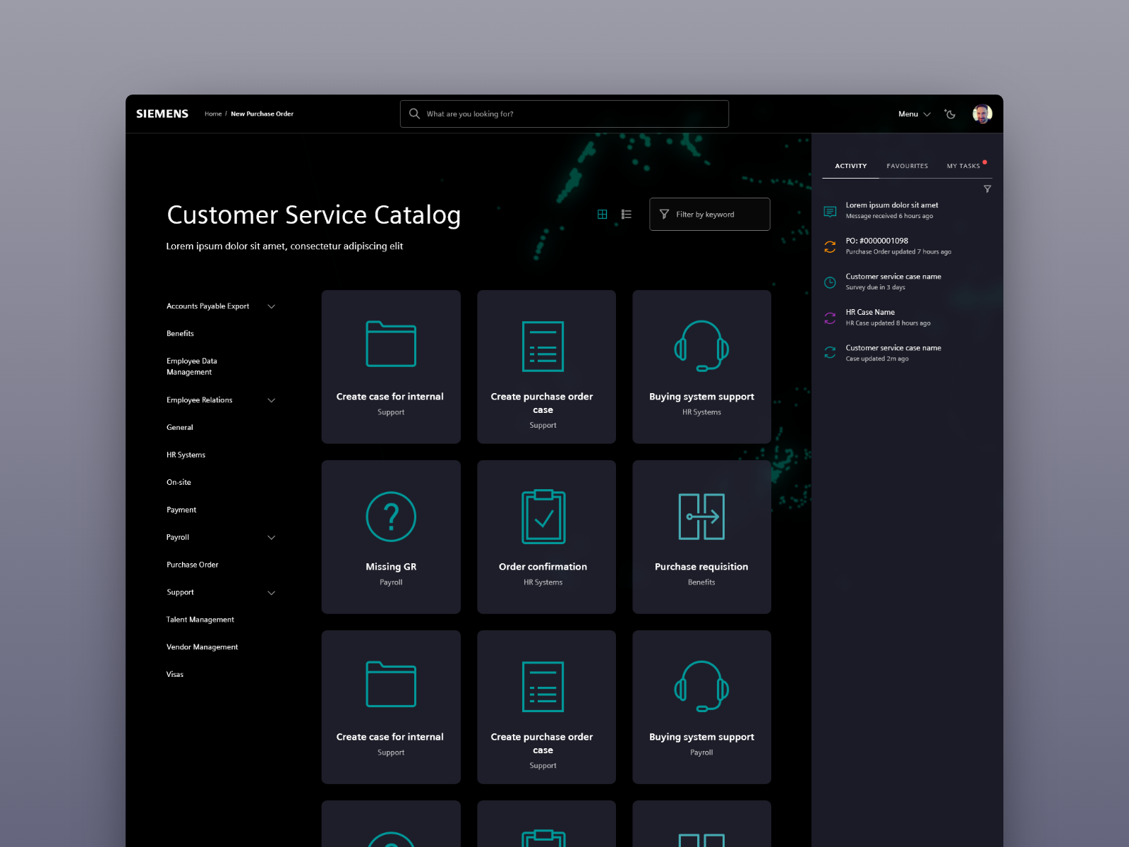The width and height of the screenshot is (1129, 847).
Task: Open the Purchase requisition tile under Benefits
Action: coord(701,536)
